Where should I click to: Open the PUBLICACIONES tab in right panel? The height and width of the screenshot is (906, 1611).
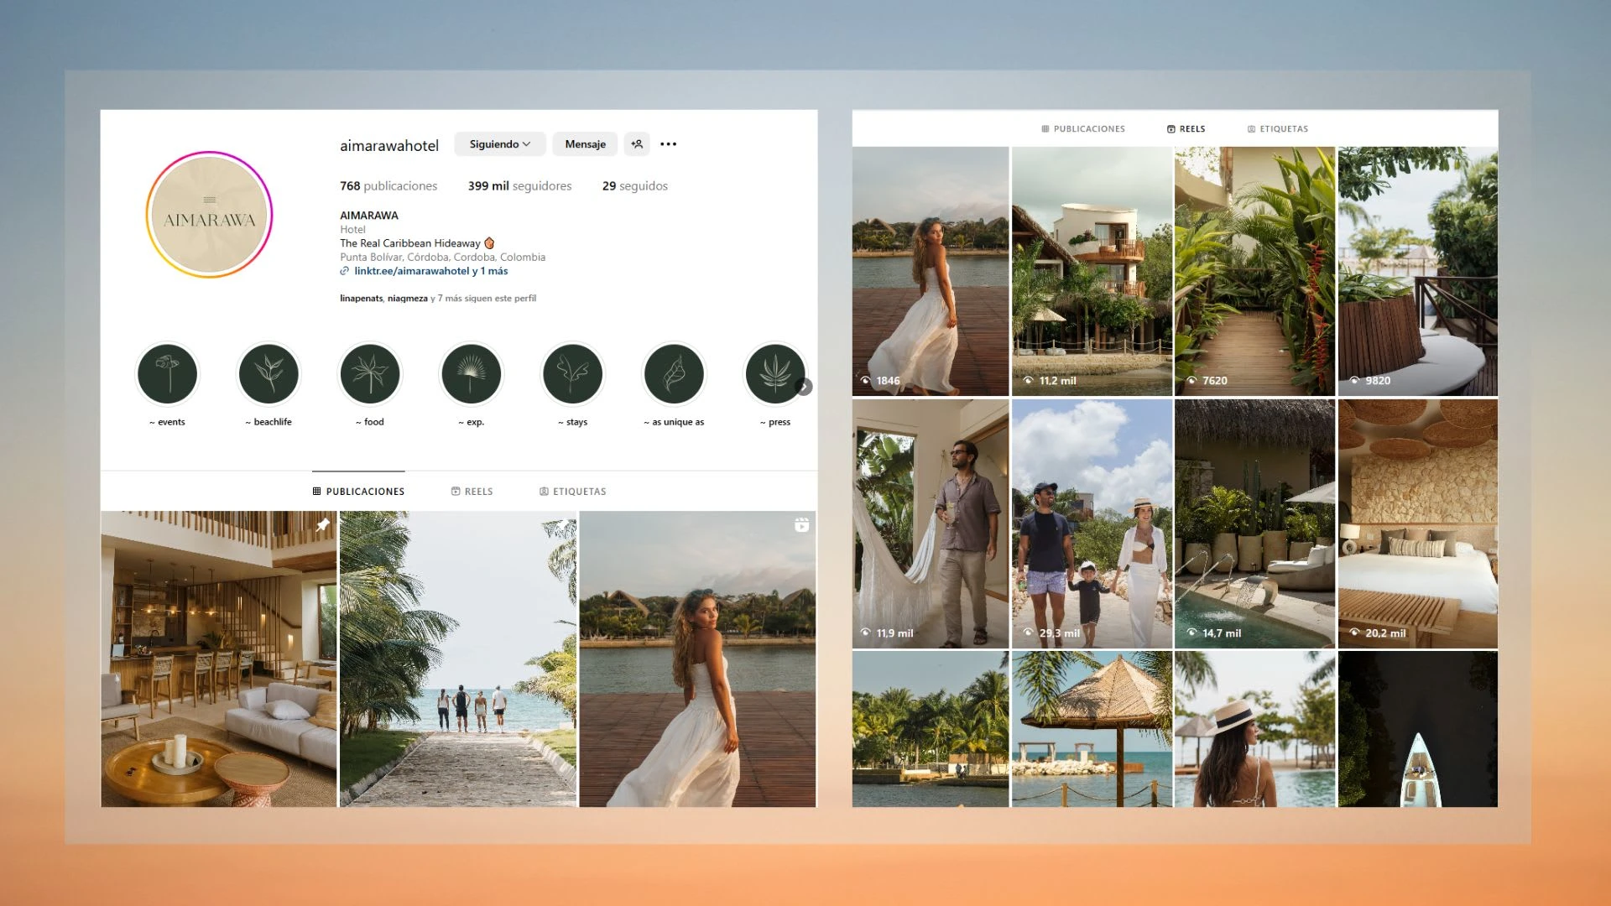coord(1083,129)
